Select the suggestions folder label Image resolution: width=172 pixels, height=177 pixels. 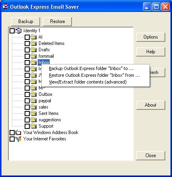50,120
